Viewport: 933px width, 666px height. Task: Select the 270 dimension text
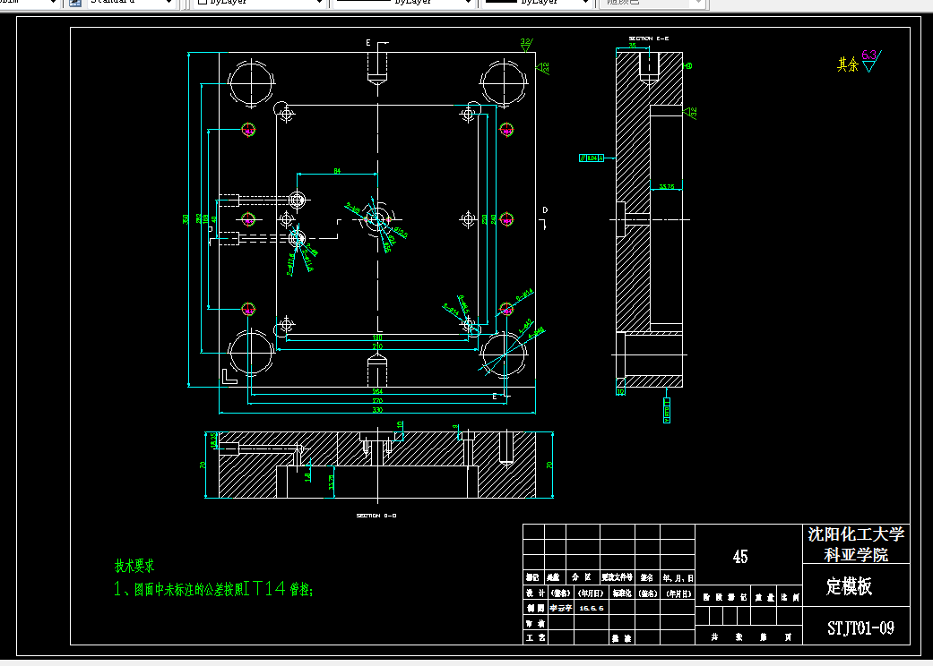[x=377, y=401]
